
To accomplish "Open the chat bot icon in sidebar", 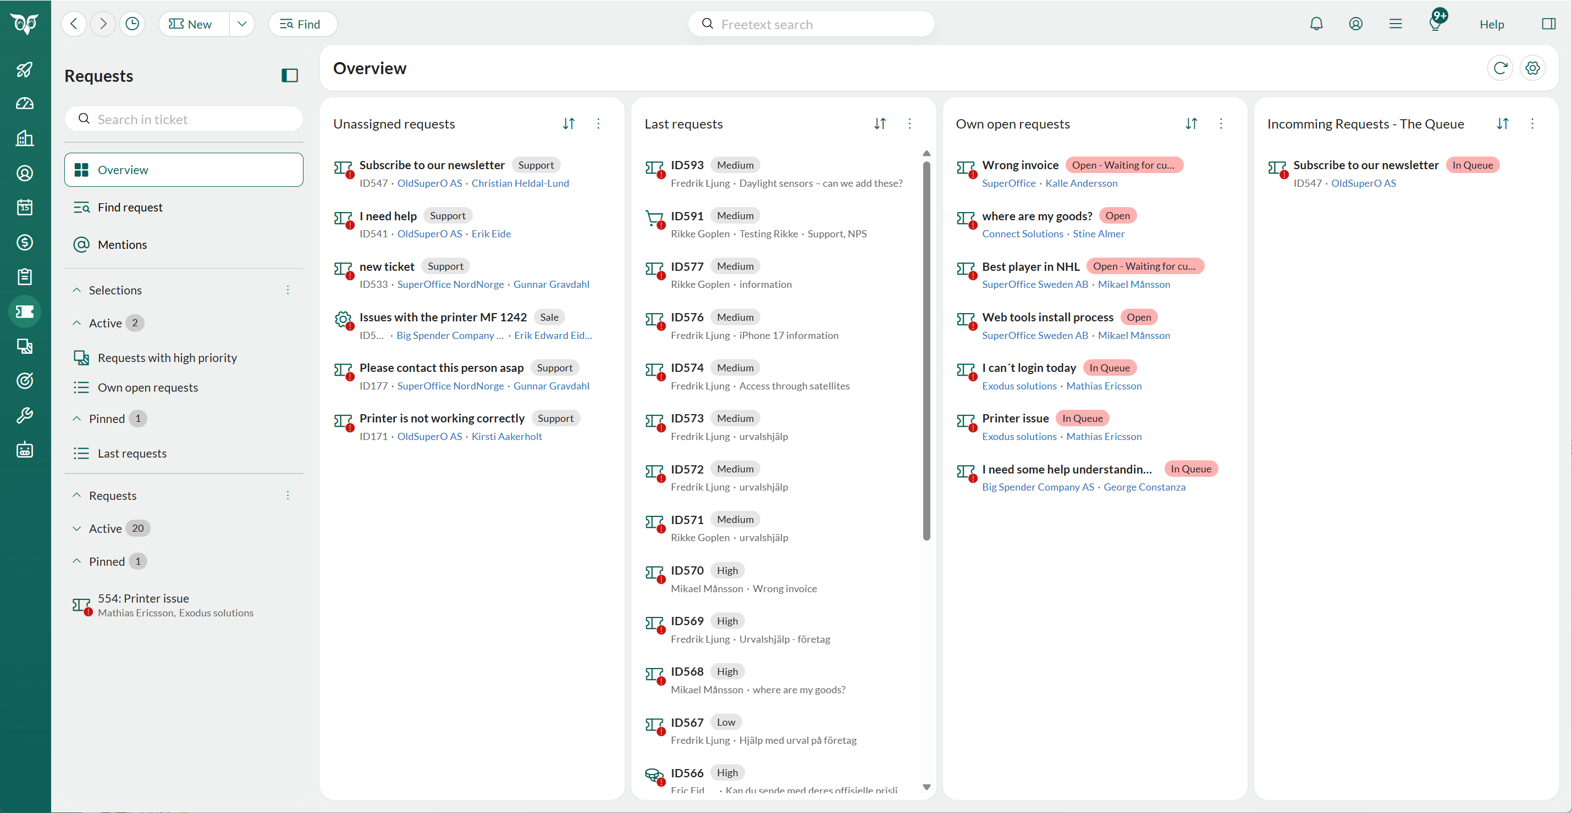I will click(24, 450).
